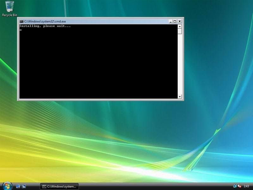253x190 pixels.
Task: Click the muted volume tray icon
Action: pos(239,186)
